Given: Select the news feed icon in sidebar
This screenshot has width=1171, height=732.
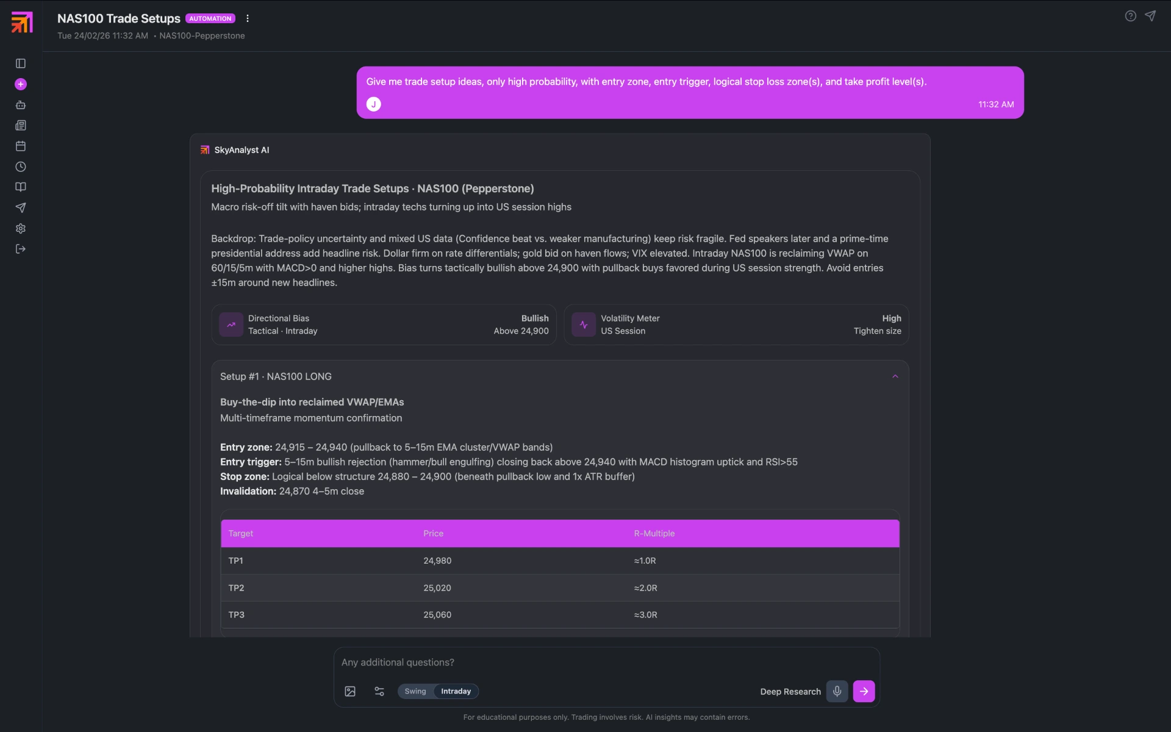Looking at the screenshot, I should 21,126.
